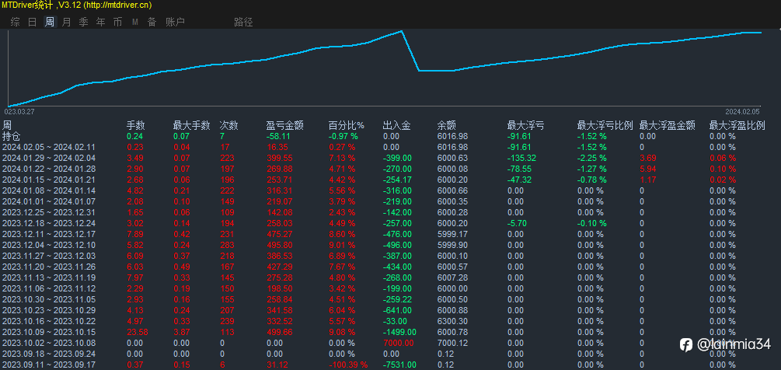781x370 pixels.
Task: Click the -58.11 open position profit cell
Action: pyautogui.click(x=278, y=136)
